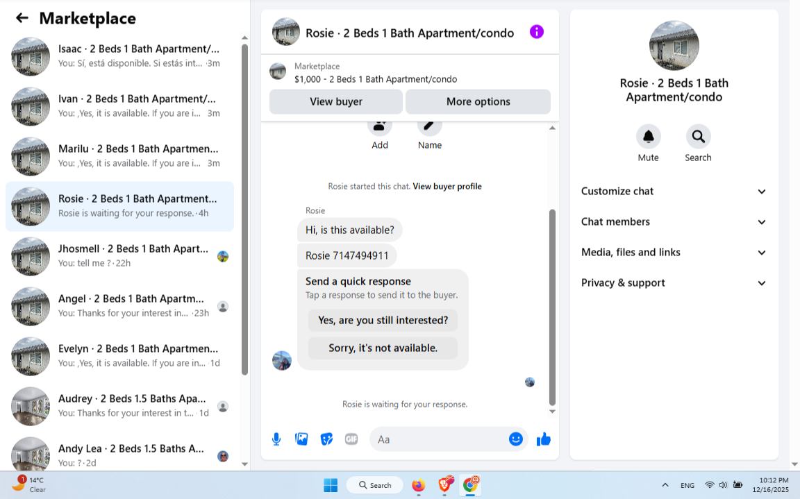Expand Privacy & support section
The height and width of the screenshot is (499, 800).
(x=674, y=283)
